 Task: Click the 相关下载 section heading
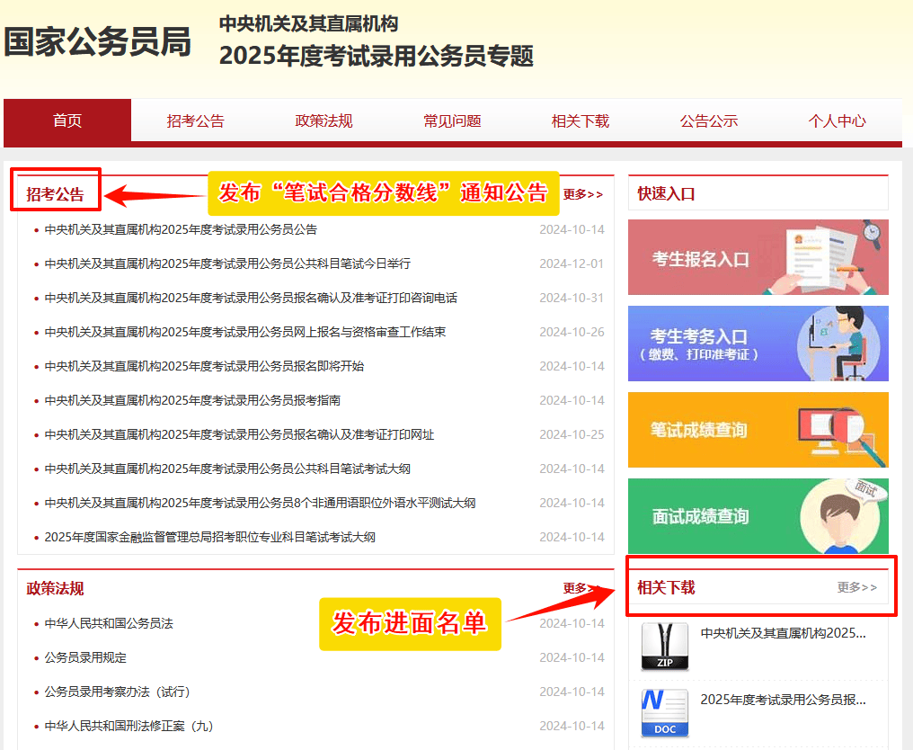pos(666,587)
